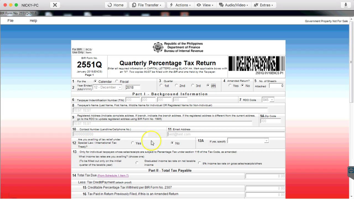
Task: Select Graduated income tax rate option
Action: pos(137,163)
